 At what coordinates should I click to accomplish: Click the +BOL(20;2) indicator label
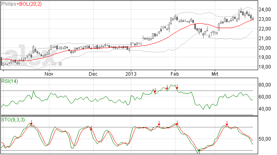(x=29, y=4)
